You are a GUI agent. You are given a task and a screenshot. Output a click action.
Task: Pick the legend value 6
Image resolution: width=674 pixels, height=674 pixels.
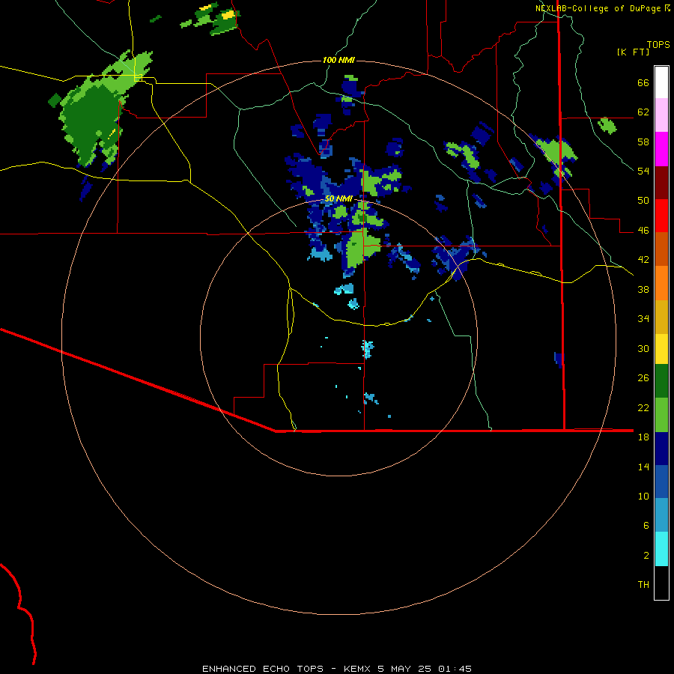coord(646,525)
